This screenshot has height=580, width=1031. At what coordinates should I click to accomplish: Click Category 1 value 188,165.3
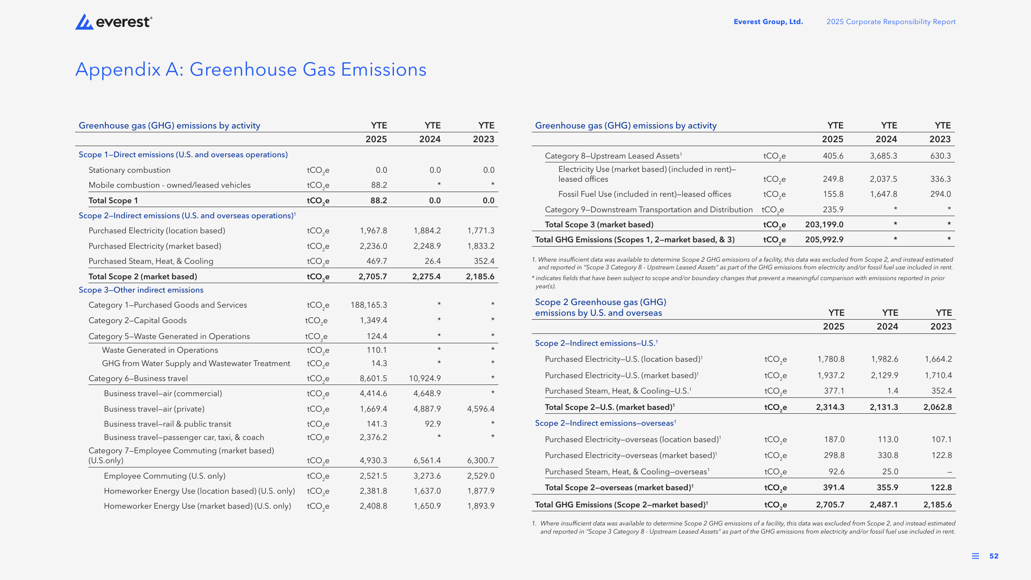coord(369,305)
